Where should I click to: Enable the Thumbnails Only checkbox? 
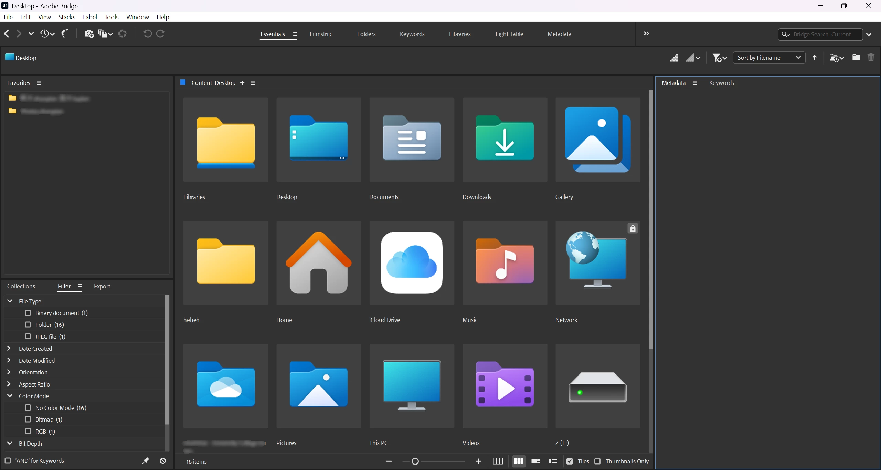click(x=598, y=461)
